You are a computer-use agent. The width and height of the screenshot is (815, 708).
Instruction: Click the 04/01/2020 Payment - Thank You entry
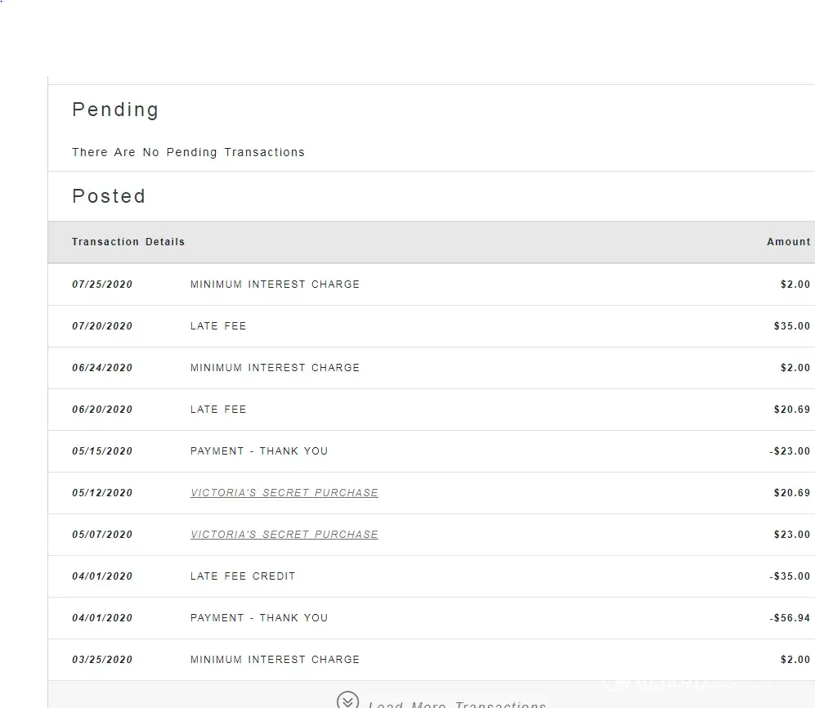coord(258,618)
